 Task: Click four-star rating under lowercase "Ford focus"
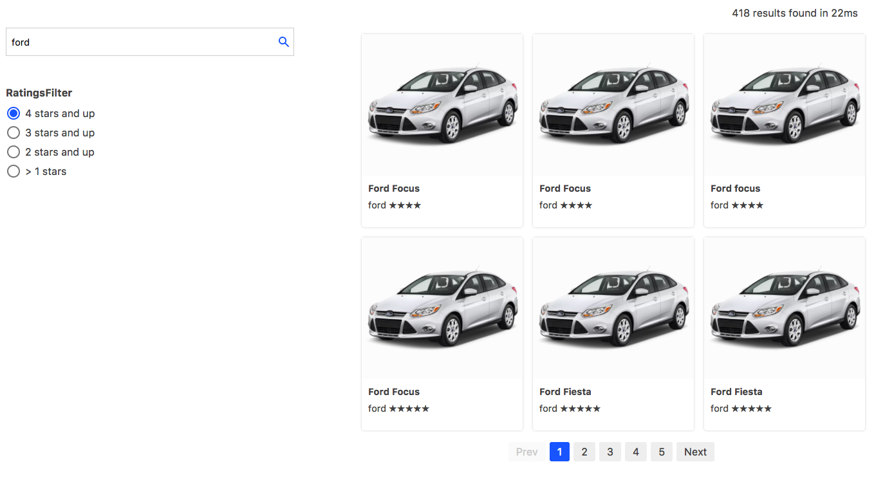(747, 205)
